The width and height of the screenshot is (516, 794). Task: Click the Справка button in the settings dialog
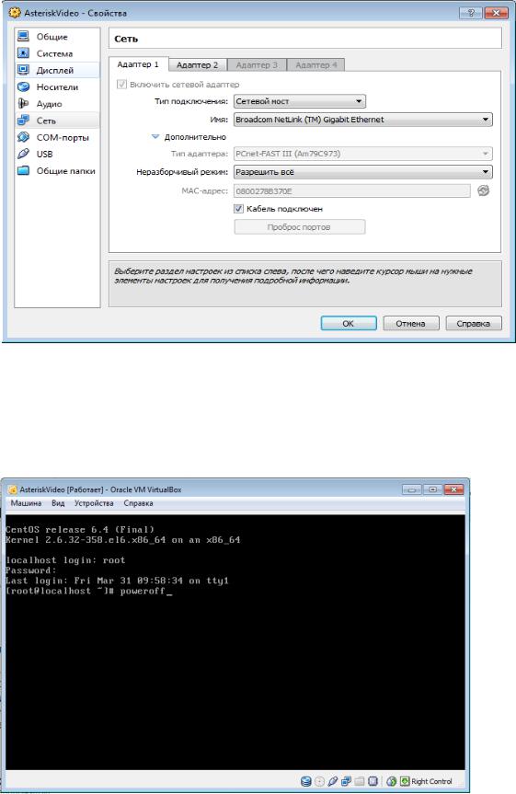point(474,323)
